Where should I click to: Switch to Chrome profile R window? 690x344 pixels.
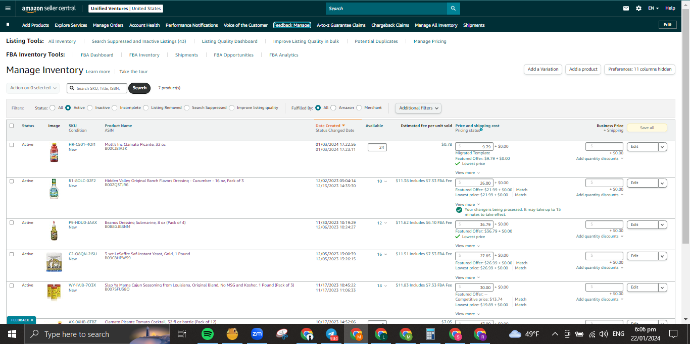[480, 334]
